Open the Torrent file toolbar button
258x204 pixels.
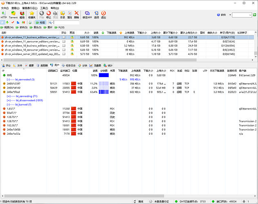[13, 14]
